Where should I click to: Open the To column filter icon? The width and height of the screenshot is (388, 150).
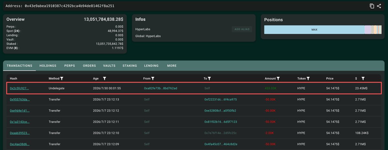pyautogui.click(x=210, y=78)
